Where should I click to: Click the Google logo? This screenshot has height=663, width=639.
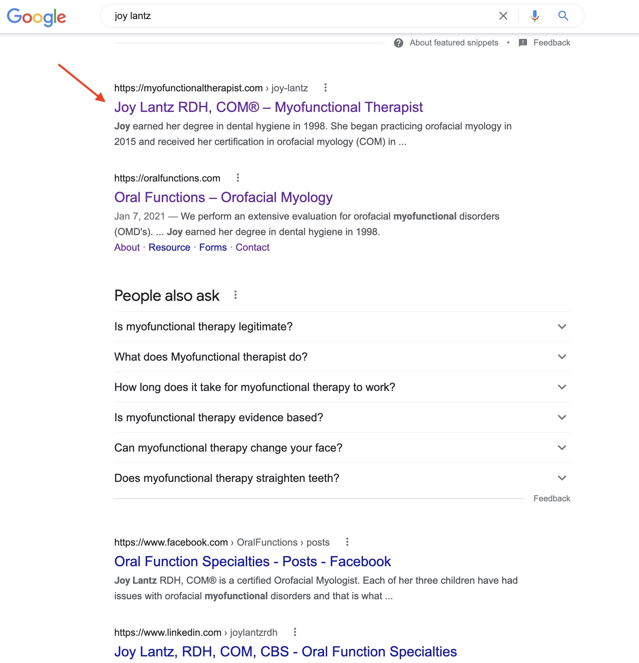click(37, 16)
